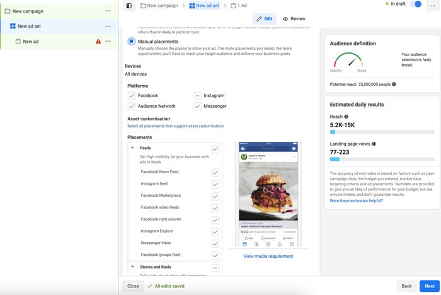Image resolution: width=441 pixels, height=295 pixels.
Task: Uncheck Facebook video feeds placement
Action: [x=215, y=208]
